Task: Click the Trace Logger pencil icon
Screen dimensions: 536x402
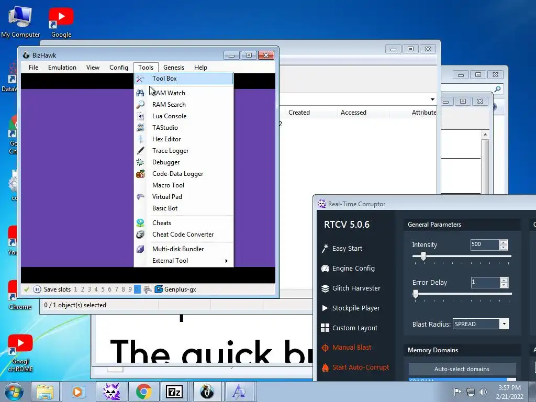Action: point(140,151)
